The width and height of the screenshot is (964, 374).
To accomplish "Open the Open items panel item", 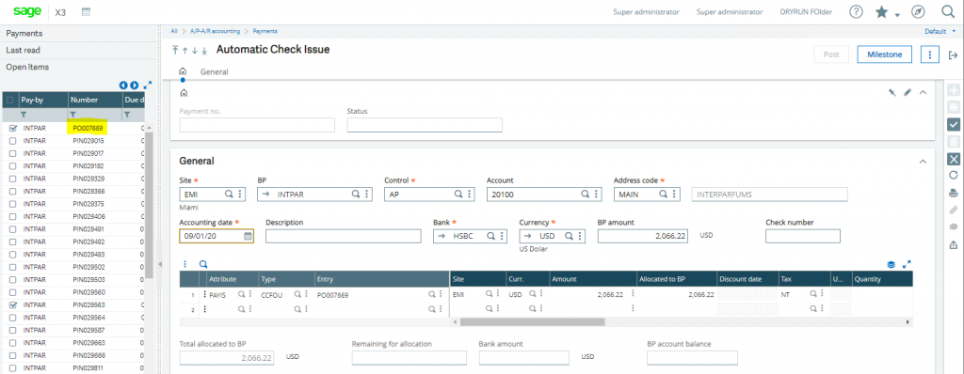I will click(x=27, y=67).
